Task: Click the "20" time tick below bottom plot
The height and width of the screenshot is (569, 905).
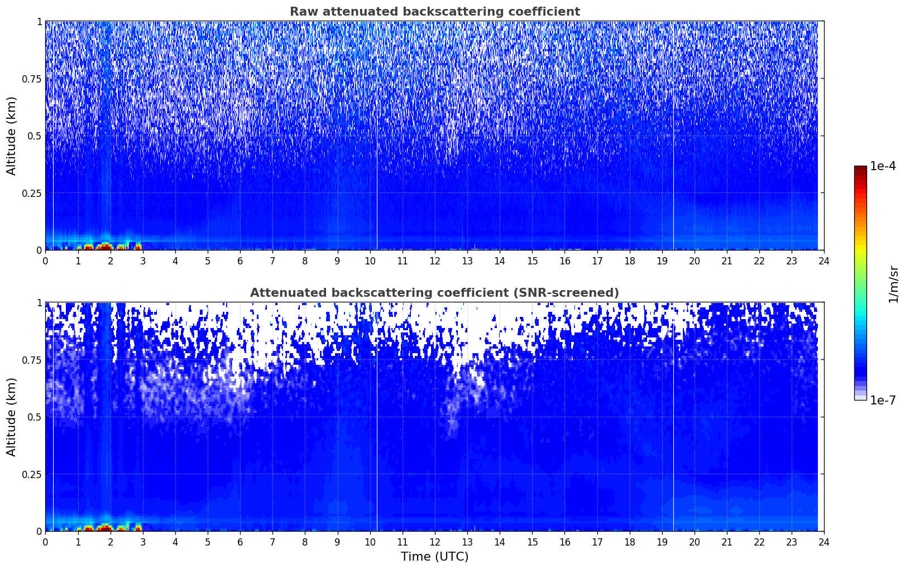Action: 695,542
